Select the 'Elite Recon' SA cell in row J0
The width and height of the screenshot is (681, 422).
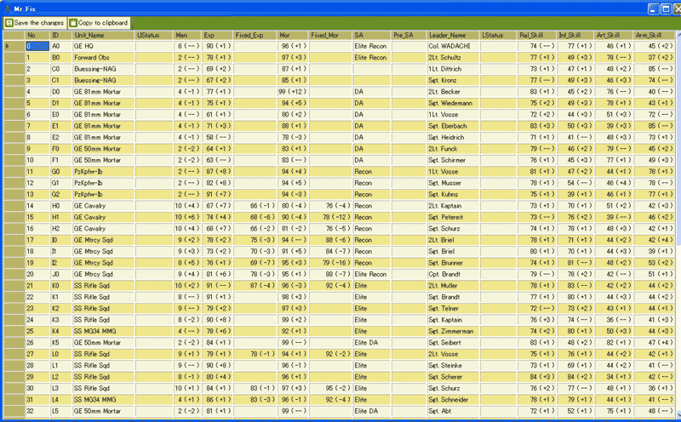[372, 275]
